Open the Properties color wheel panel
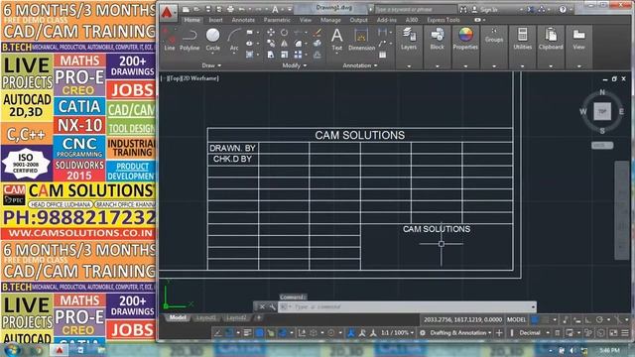The image size is (635, 357). [x=465, y=40]
